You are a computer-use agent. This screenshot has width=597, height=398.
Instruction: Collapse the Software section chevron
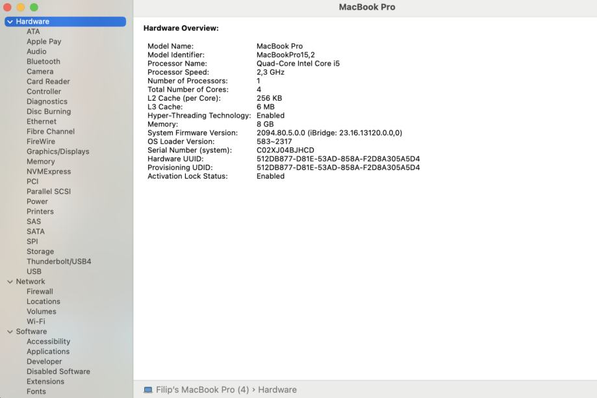(10, 332)
